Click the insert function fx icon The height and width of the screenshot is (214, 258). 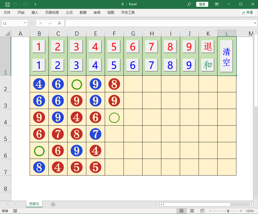tap(59, 23)
